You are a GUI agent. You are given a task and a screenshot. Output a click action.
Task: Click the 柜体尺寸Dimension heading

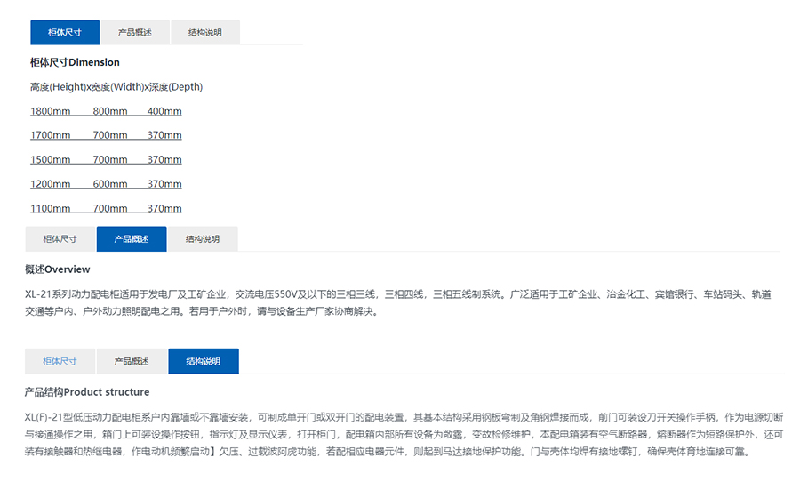point(75,63)
